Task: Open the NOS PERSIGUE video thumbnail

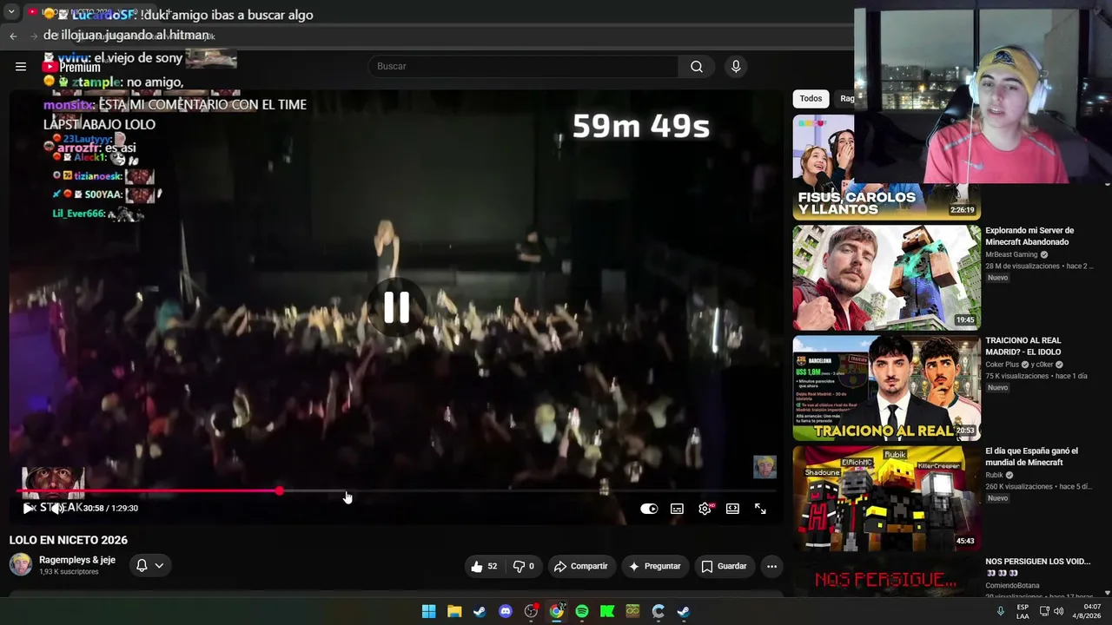Action: coord(886,577)
